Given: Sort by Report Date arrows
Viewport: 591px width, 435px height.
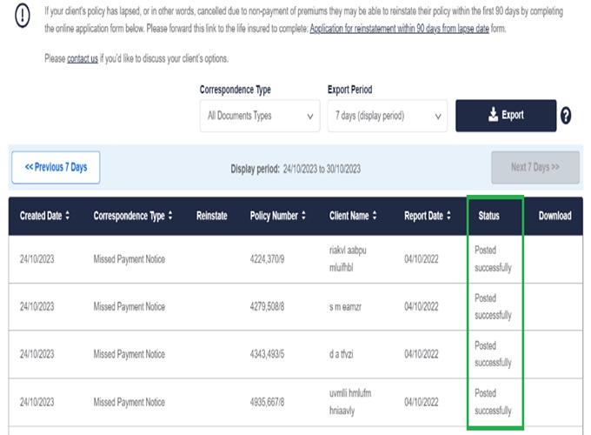Looking at the screenshot, I should pos(448,216).
